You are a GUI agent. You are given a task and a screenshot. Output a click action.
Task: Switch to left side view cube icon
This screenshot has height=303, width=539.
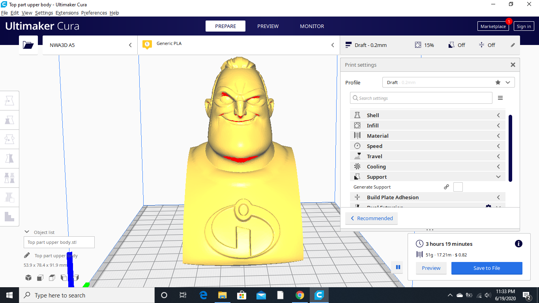(64, 278)
